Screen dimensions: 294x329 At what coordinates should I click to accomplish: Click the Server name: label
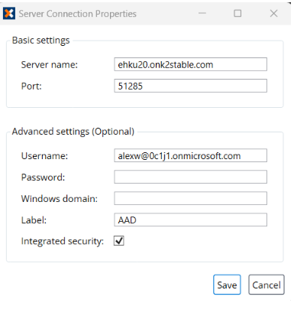coord(50,65)
